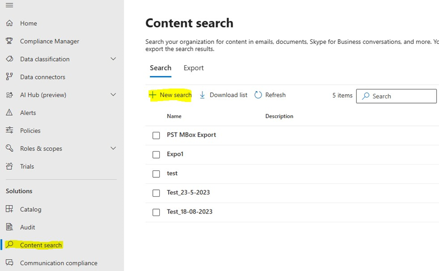Expand the AI Hub (preview) chevron
Image resolution: width=439 pixels, height=271 pixels.
[113, 95]
